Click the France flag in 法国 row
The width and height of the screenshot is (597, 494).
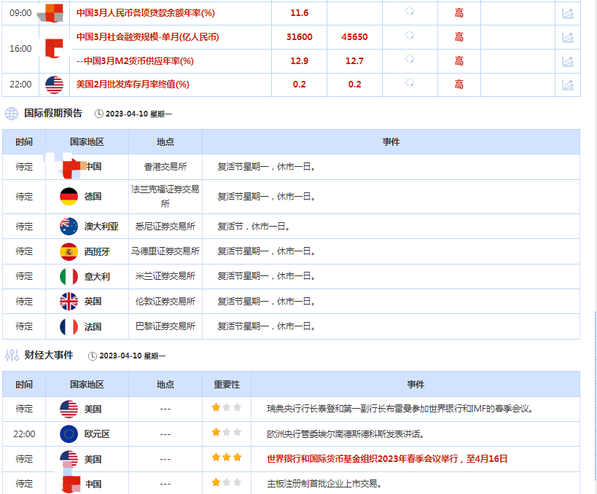69,326
